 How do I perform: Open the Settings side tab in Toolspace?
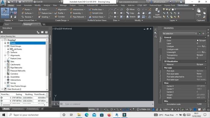tap(50, 58)
